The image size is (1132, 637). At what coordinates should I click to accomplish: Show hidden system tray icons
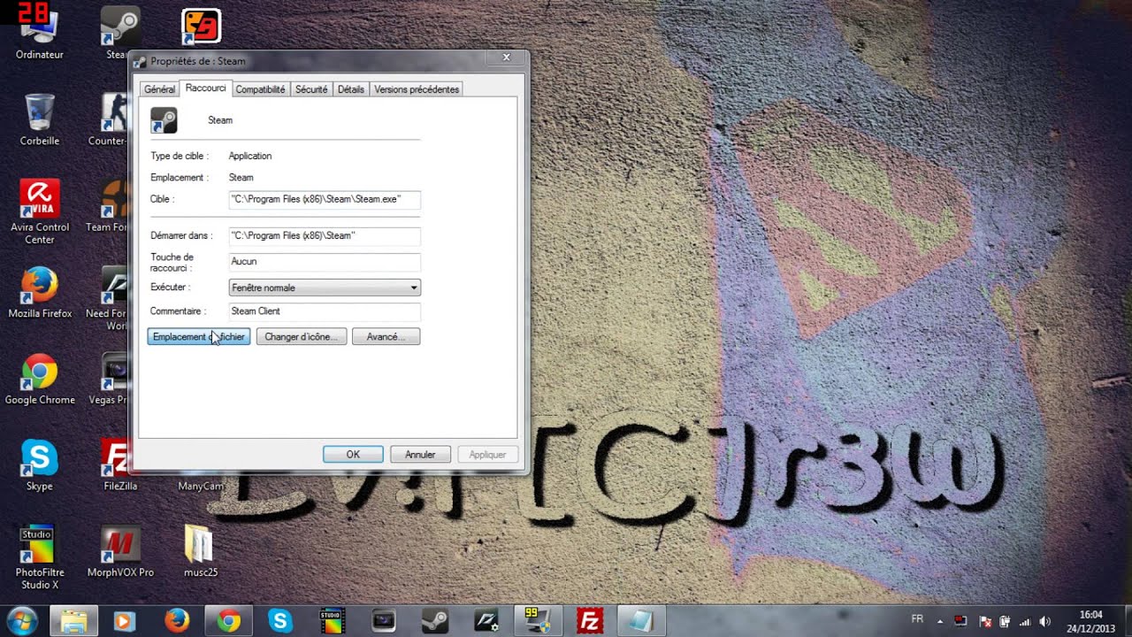[x=940, y=621]
